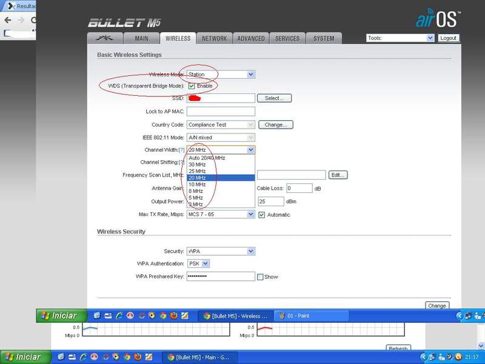Viewport: 485px width, 364px height.
Task: Go back with the browser back arrow
Action: point(8,20)
